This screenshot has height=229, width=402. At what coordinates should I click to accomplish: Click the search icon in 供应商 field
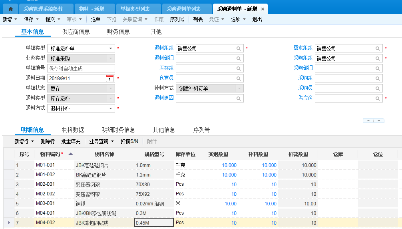tap(378, 98)
